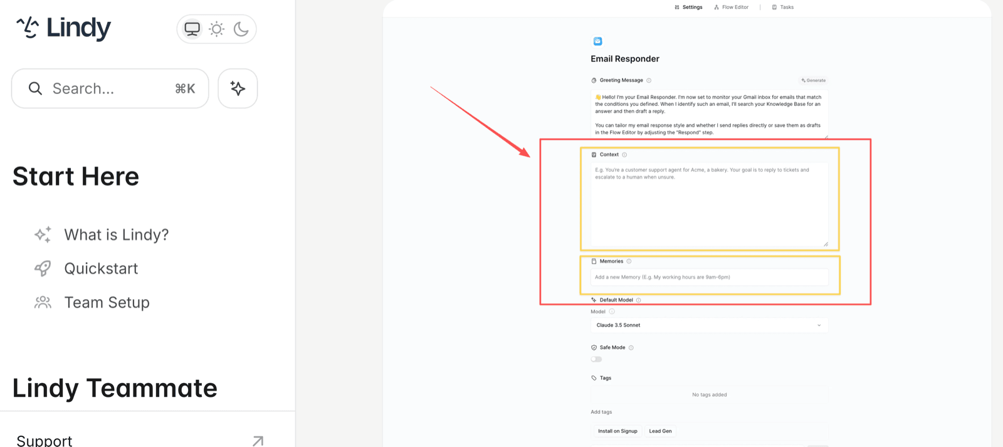Click the No tags added text

(710, 395)
